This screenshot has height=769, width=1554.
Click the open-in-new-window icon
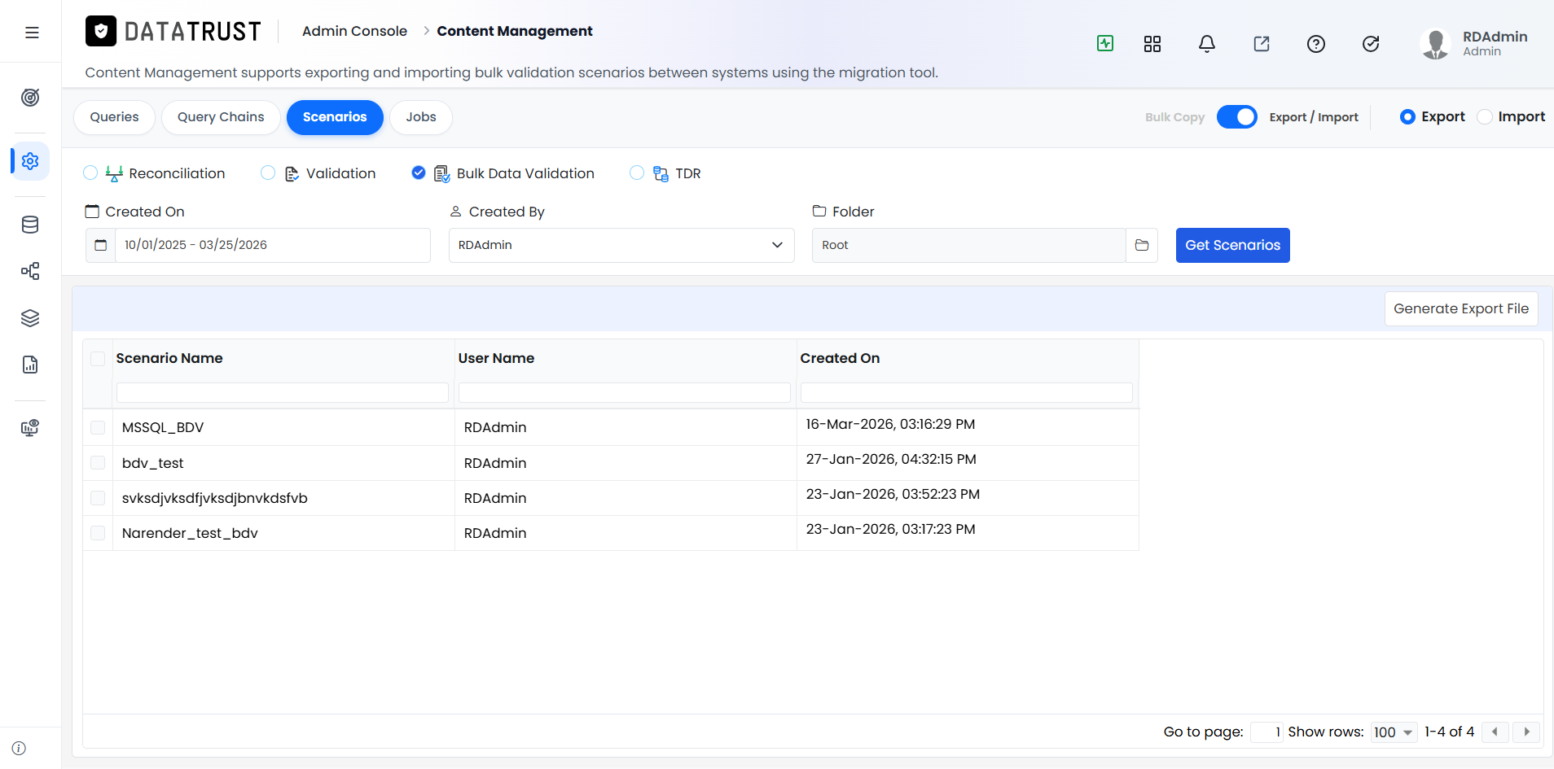(x=1262, y=44)
